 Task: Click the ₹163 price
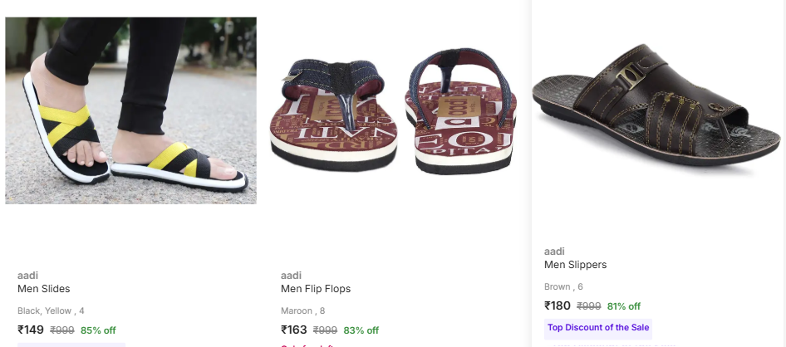(x=294, y=330)
